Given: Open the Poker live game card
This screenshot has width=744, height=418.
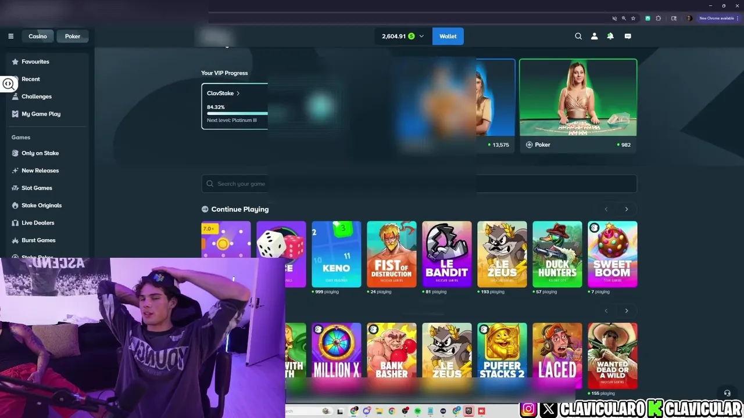Looking at the screenshot, I should tap(578, 106).
